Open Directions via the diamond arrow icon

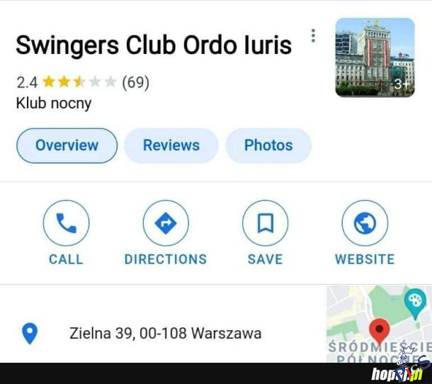(166, 222)
